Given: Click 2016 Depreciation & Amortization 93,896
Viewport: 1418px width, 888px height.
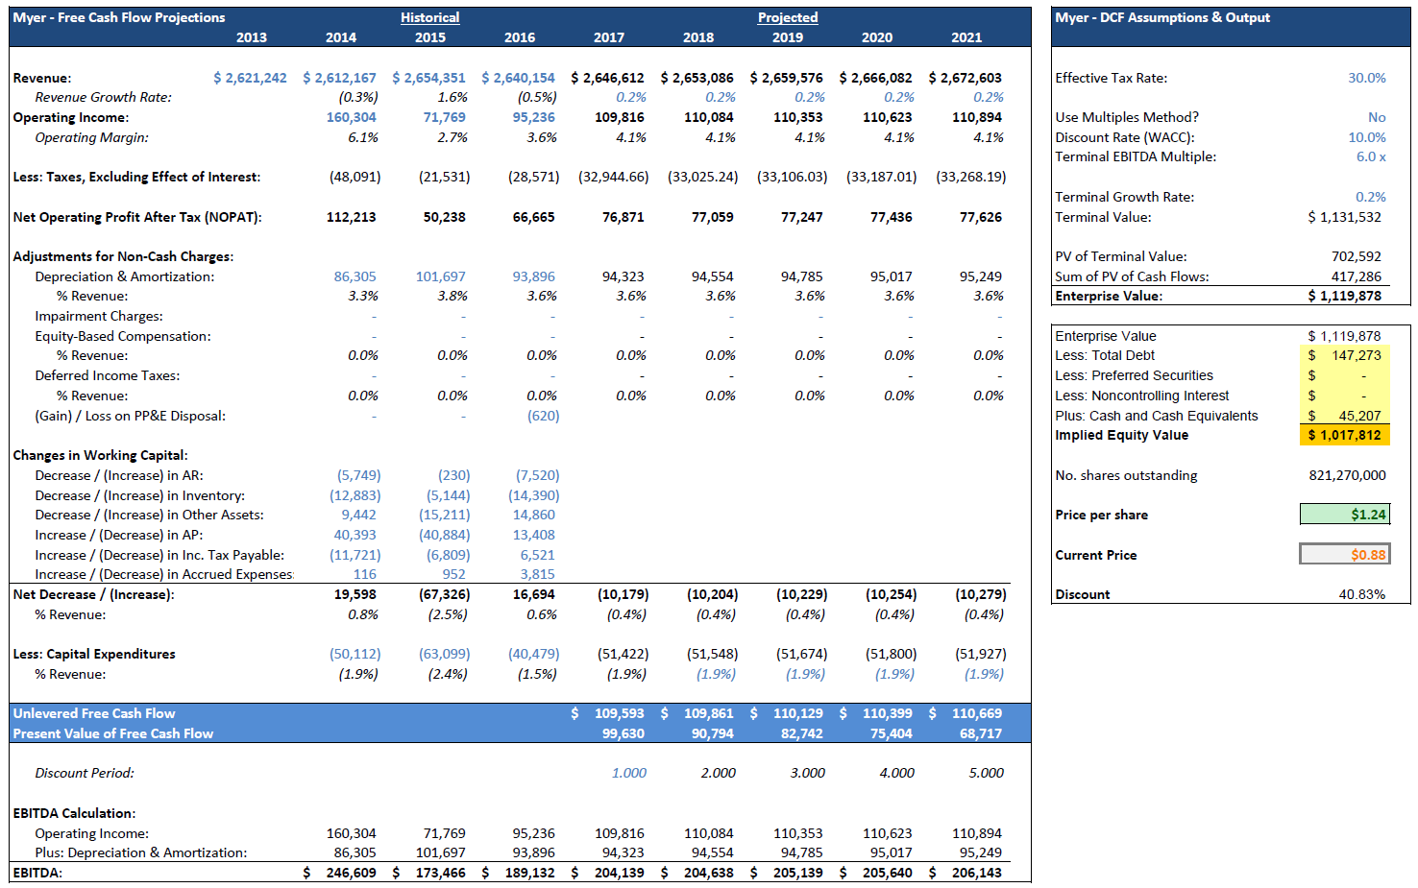Looking at the screenshot, I should 533,276.
